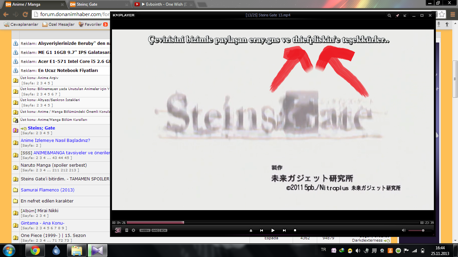Viewport: 458px width, 257px height.
Task: Open a new Chrome tab
Action: tap(202, 5)
